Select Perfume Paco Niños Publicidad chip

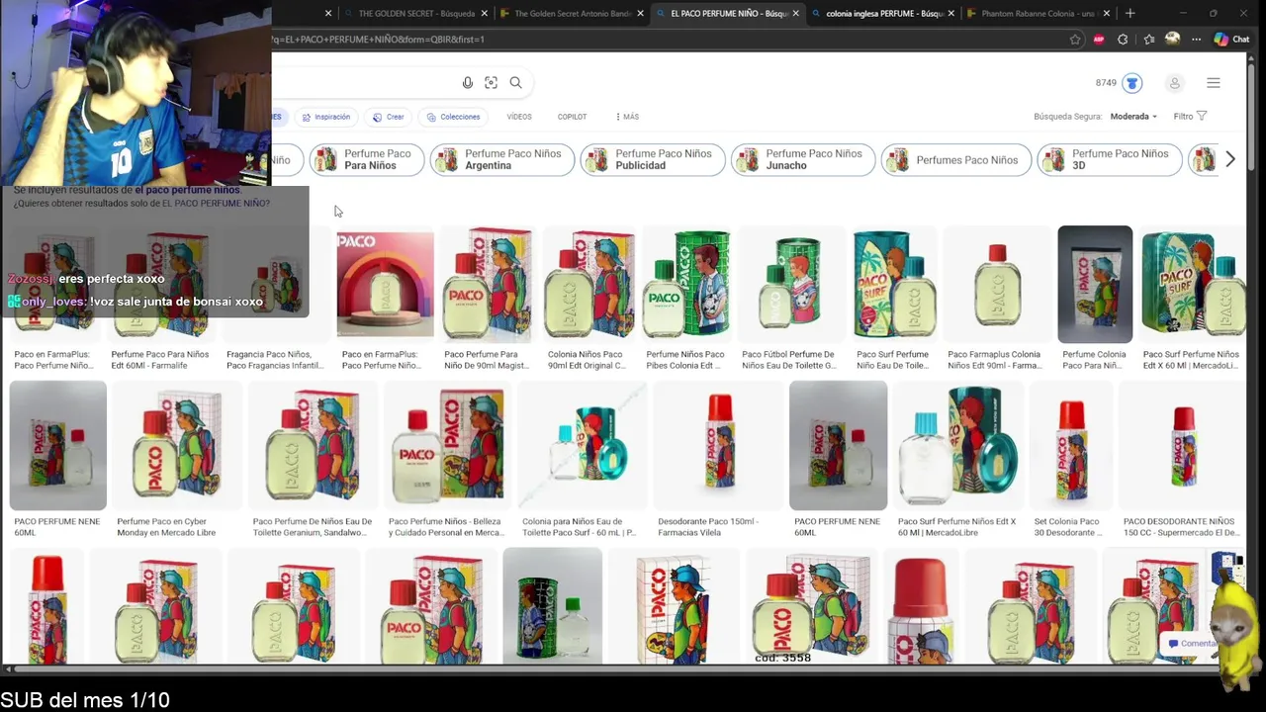pyautogui.click(x=653, y=159)
